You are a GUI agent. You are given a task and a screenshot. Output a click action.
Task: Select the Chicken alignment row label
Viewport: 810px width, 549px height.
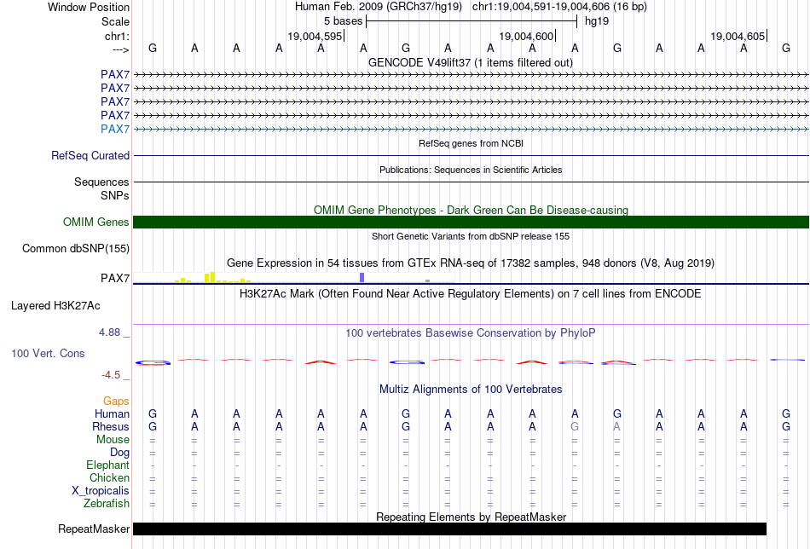[x=109, y=478]
